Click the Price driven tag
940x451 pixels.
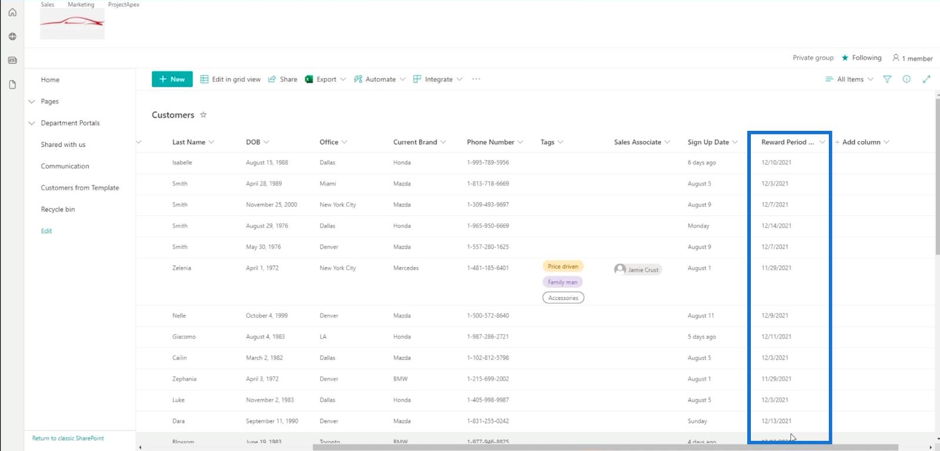point(563,267)
